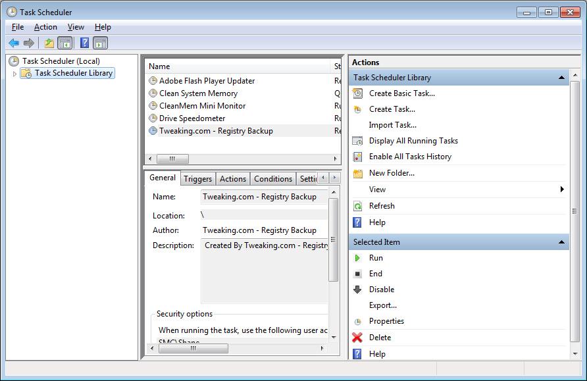This screenshot has height=381, width=587.
Task: Click the Disable down-arrow icon
Action: click(x=357, y=290)
